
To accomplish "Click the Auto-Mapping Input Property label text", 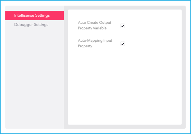I will (x=95, y=43).
